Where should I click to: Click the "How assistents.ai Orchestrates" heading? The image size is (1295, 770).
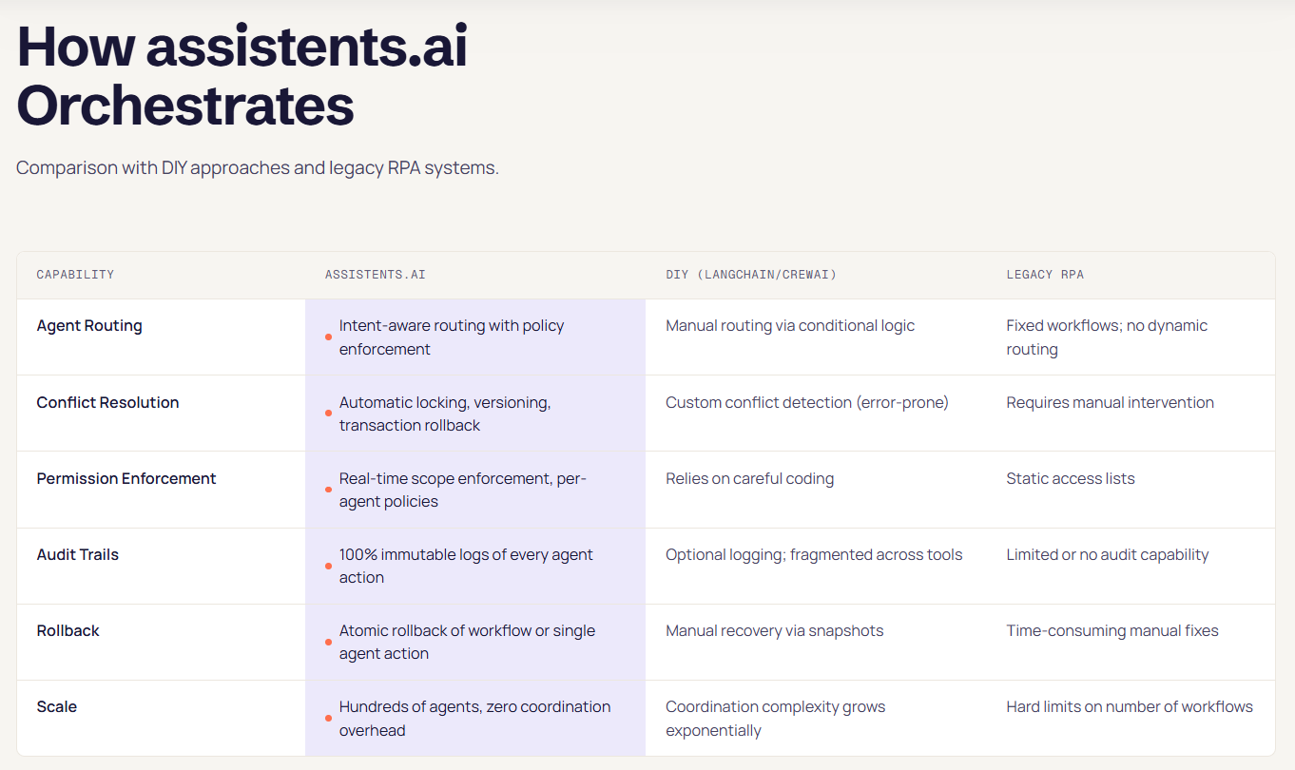242,77
